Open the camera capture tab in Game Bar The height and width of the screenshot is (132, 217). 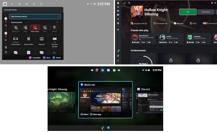click(x=27, y=4)
